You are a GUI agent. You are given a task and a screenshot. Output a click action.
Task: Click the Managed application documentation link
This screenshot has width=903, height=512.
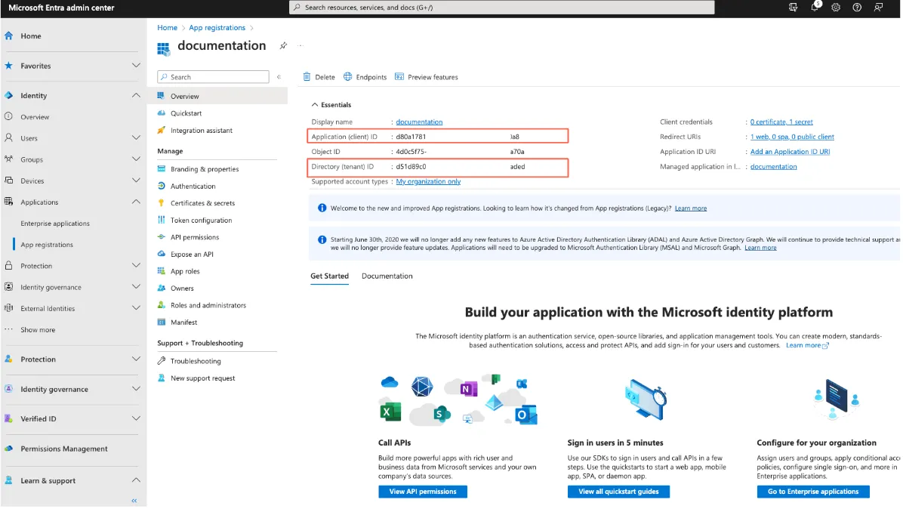773,167
